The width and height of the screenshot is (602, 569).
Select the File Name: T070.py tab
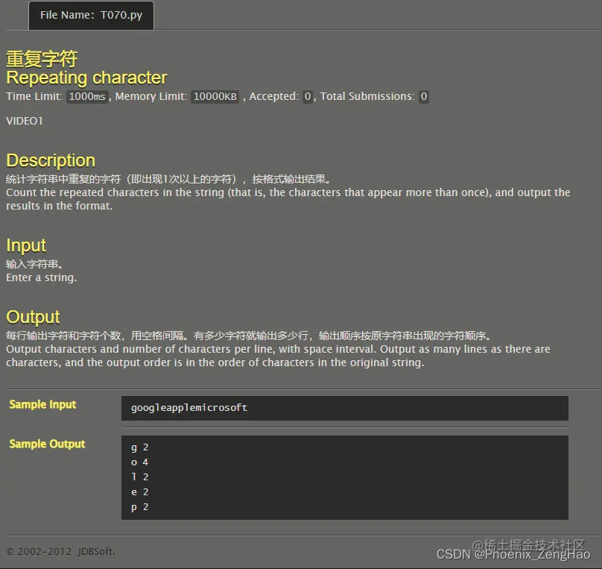click(91, 16)
